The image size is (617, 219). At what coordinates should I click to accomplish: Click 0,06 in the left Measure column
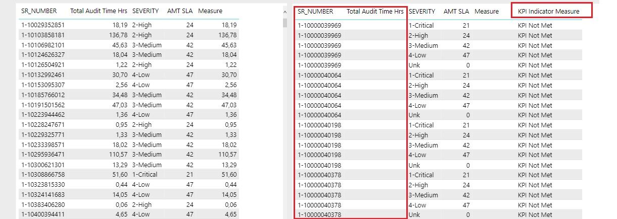tap(230, 204)
